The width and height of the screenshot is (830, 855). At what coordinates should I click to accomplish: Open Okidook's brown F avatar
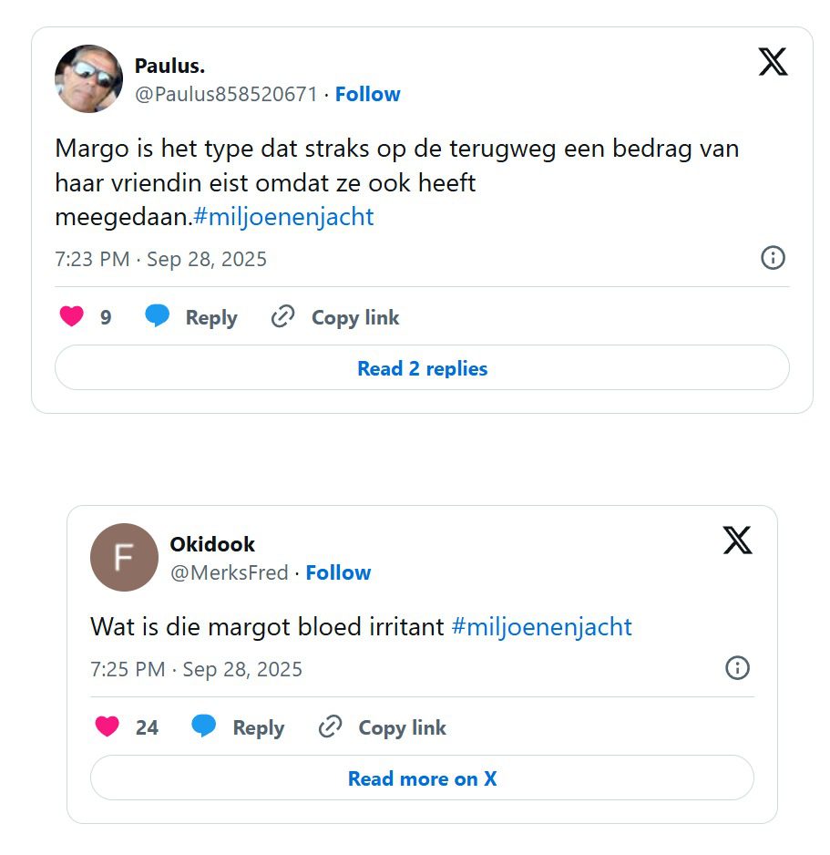[124, 557]
